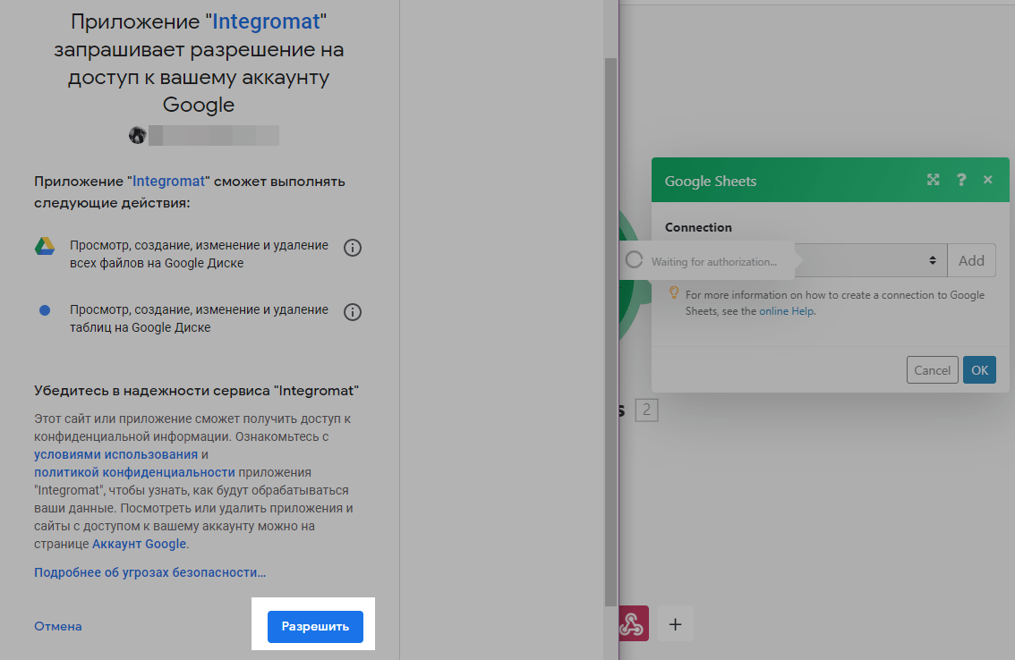Open условиями использования link
Image resolution: width=1015 pixels, height=660 pixels.
coord(115,454)
